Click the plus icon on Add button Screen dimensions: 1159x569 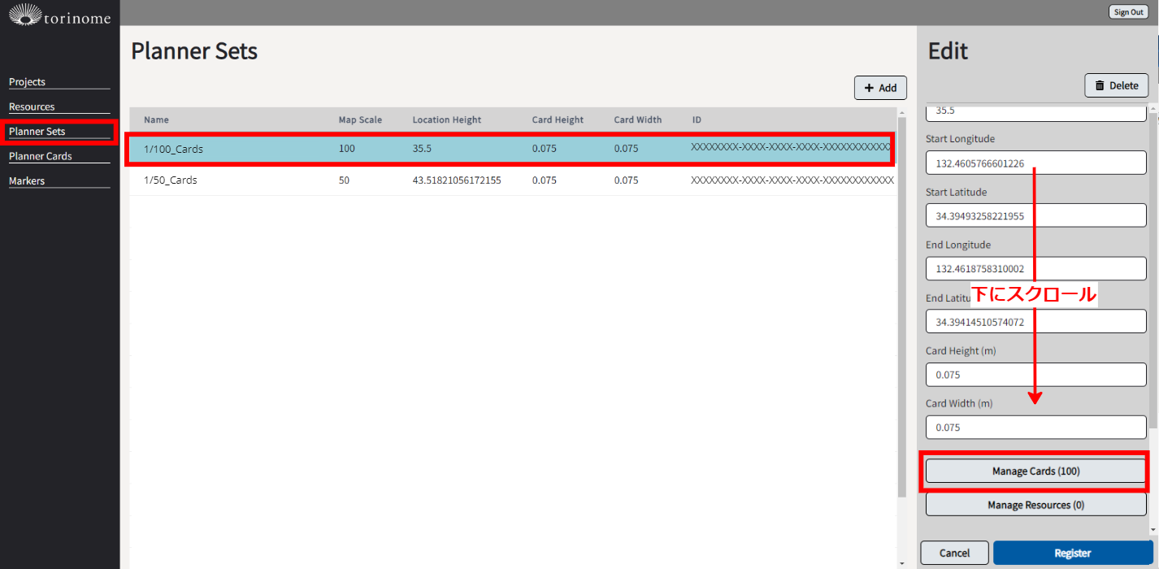pos(869,88)
